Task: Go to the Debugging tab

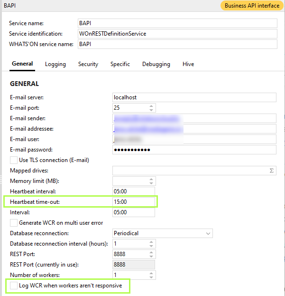Action: pyautogui.click(x=156, y=64)
